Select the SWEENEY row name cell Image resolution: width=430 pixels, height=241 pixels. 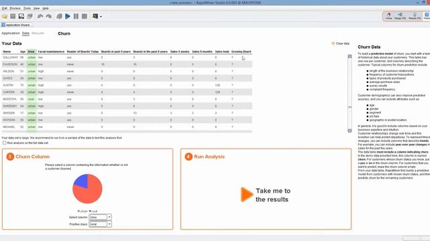[x=10, y=106]
